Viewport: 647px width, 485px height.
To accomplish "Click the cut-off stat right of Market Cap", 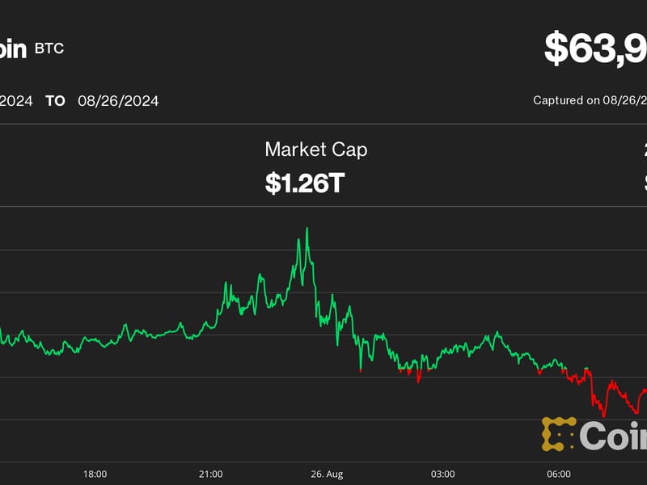I will [645, 166].
